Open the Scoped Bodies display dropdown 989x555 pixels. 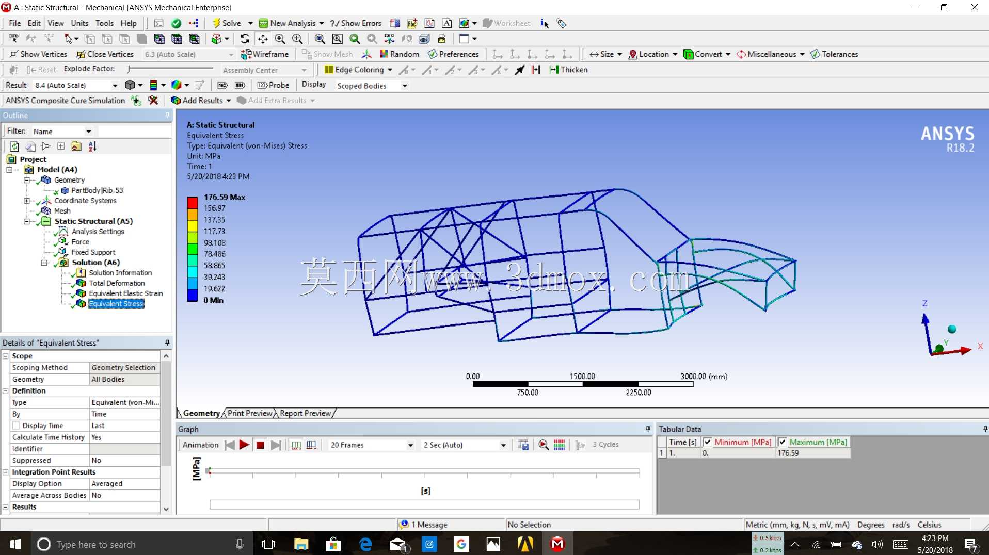(405, 86)
